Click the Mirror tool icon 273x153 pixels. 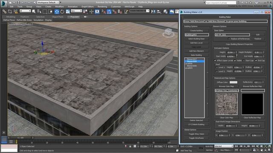154,11
